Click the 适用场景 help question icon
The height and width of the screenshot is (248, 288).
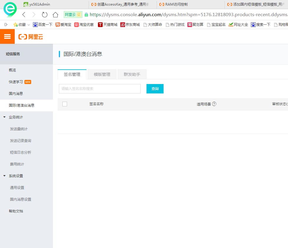coord(214,104)
